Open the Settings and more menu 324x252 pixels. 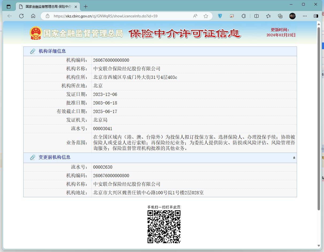point(305,16)
